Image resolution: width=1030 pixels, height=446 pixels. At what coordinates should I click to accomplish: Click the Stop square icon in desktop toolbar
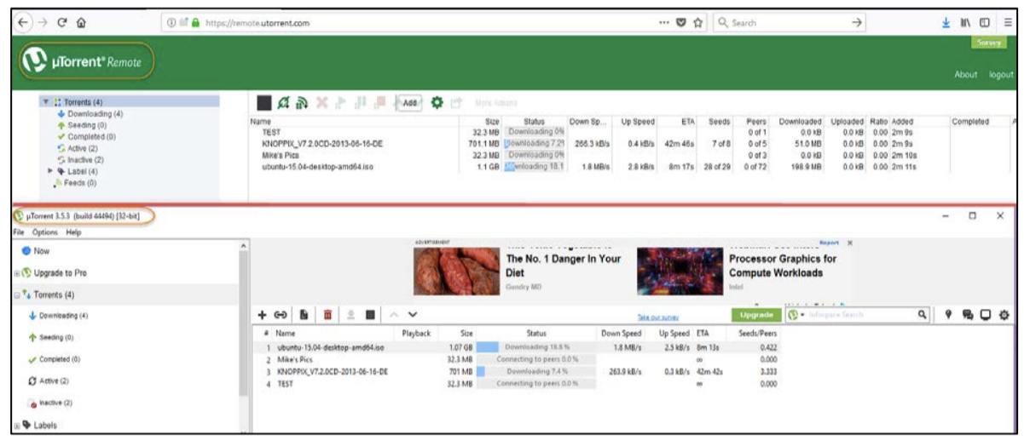(x=370, y=315)
